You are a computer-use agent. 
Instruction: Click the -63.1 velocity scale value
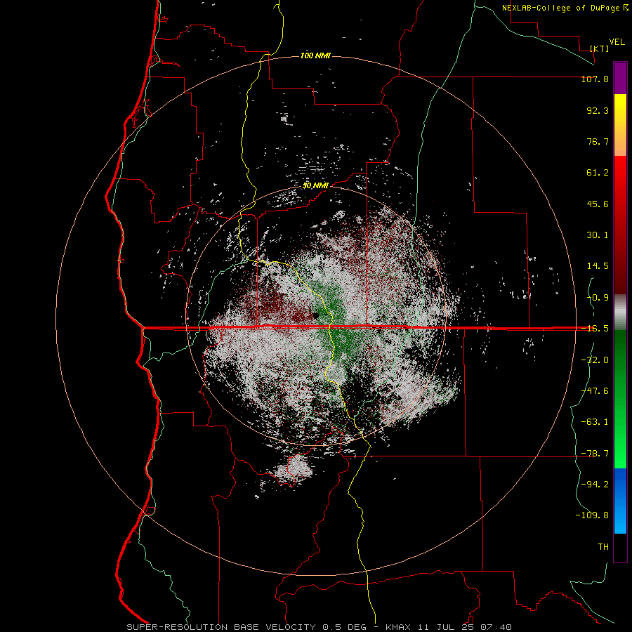pos(595,422)
